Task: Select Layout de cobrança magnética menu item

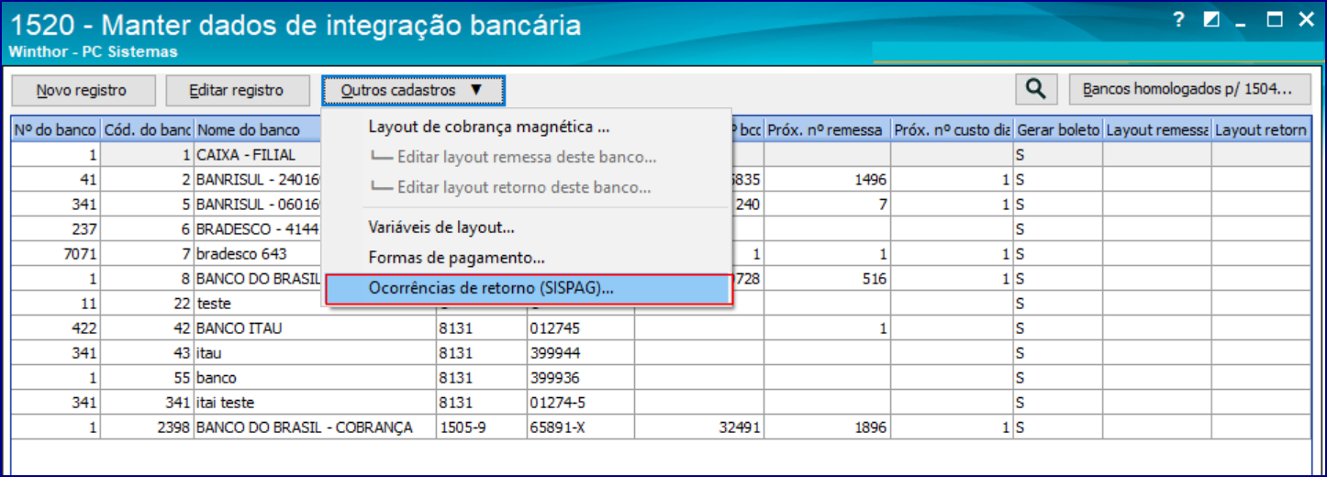Action: click(489, 127)
